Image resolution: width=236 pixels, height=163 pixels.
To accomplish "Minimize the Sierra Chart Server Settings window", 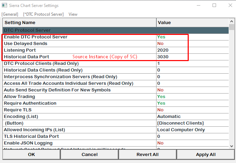I will click(x=199, y=5).
